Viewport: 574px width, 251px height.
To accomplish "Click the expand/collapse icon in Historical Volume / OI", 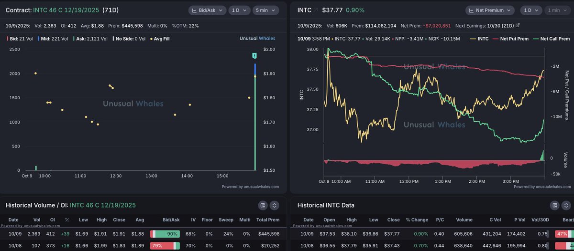I will 275,205.
